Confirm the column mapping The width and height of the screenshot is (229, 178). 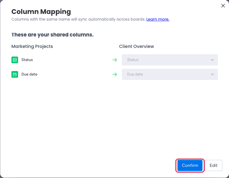click(x=190, y=165)
